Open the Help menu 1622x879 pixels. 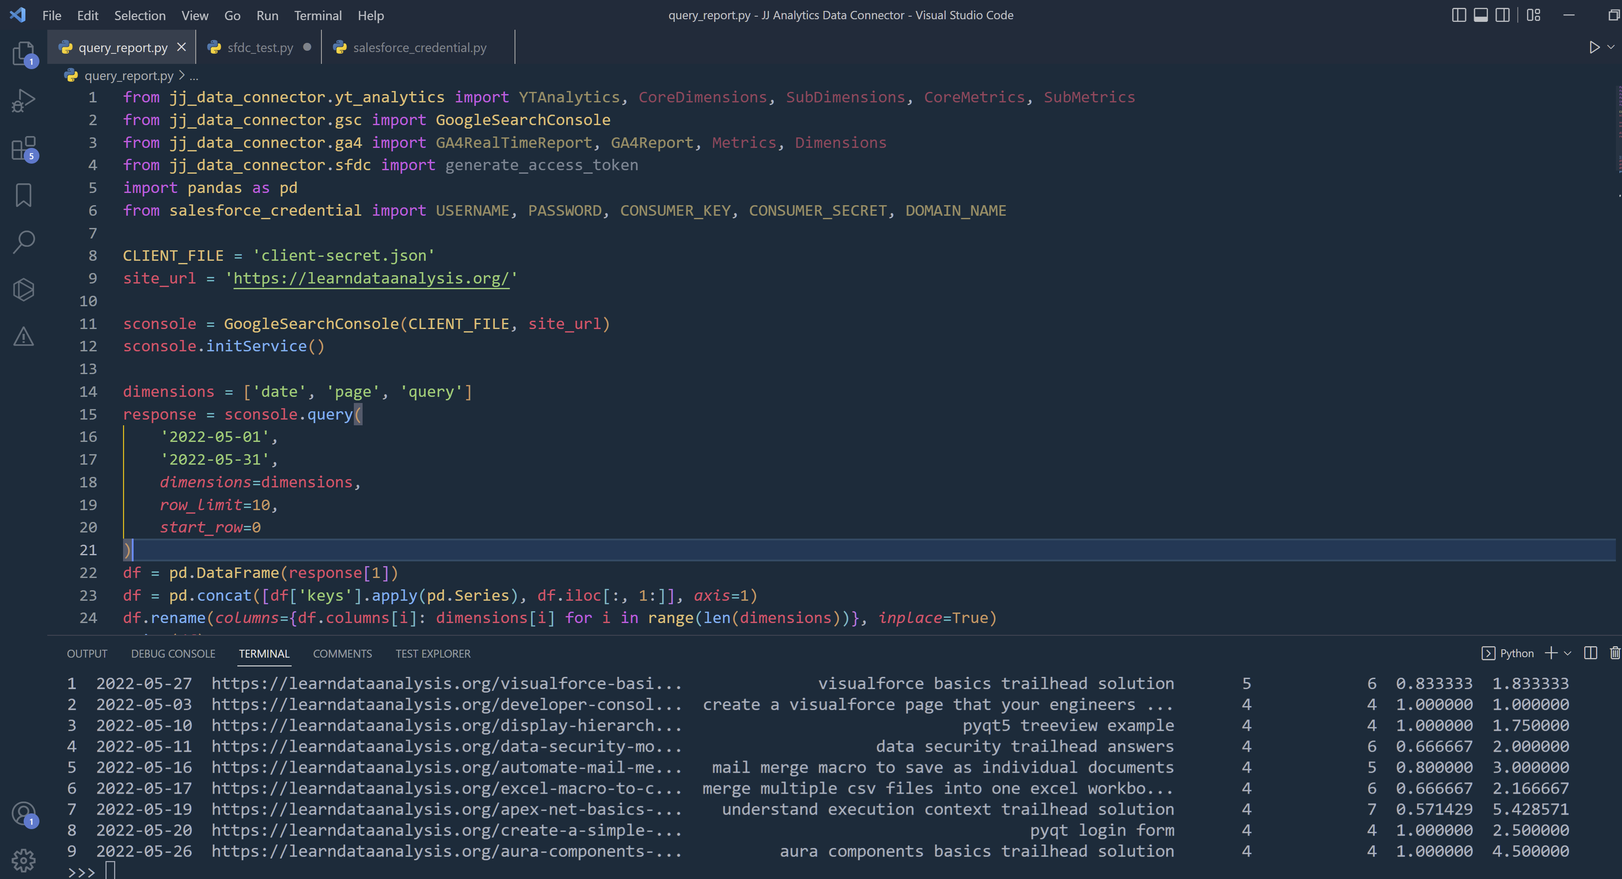371,15
